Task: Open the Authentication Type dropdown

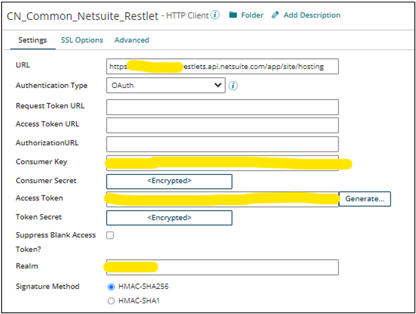Action: (x=165, y=86)
